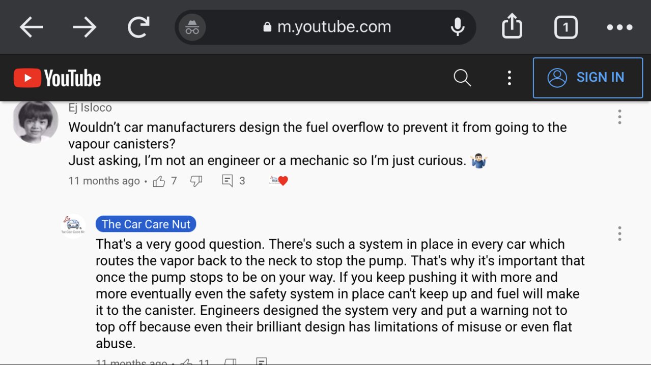The width and height of the screenshot is (651, 365).
Task: Open YouTube header vertical dots menu
Action: pos(509,78)
